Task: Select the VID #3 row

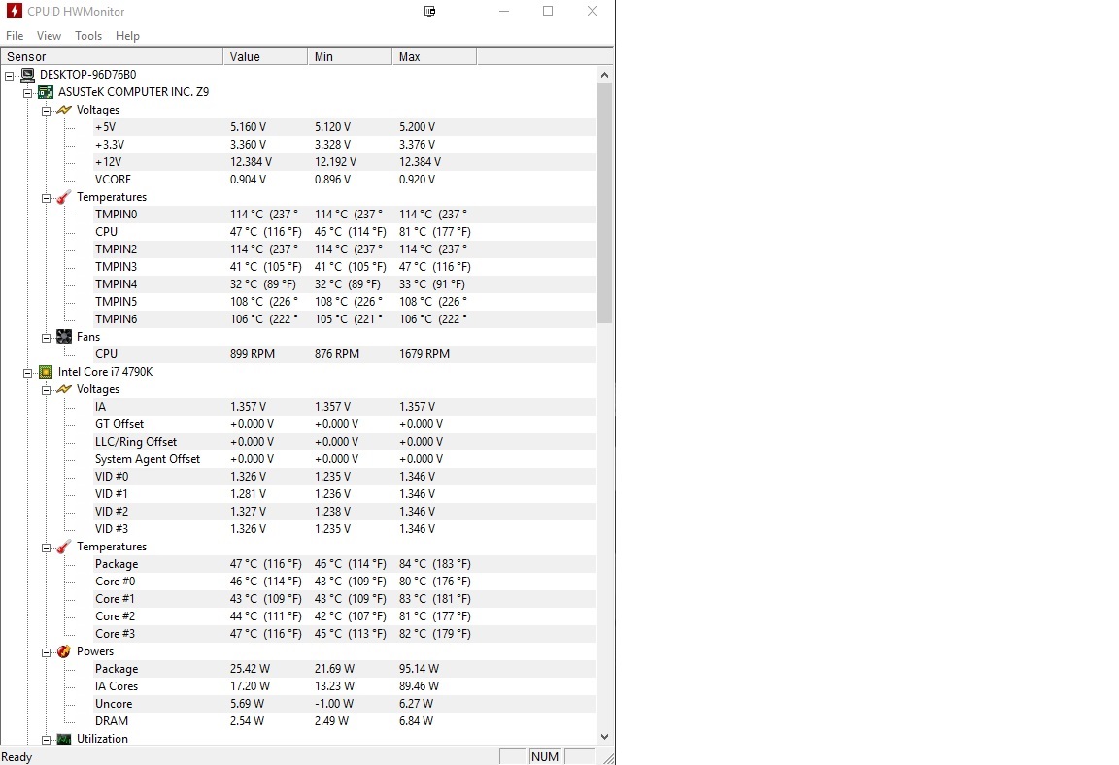Action: pyautogui.click(x=345, y=528)
